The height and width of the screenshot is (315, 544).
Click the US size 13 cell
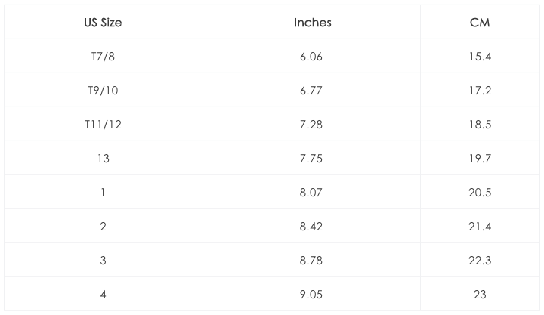click(103, 159)
